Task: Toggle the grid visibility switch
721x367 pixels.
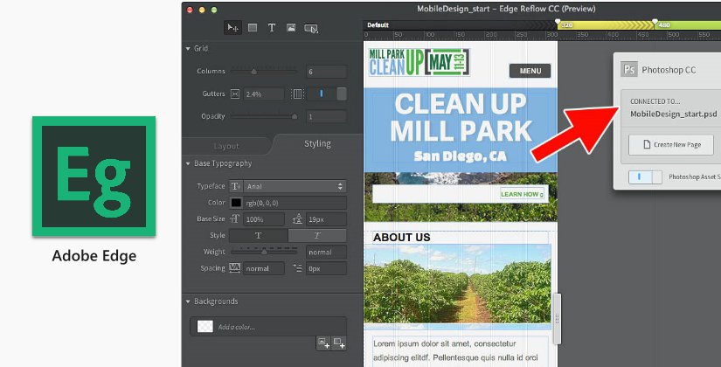Action: 321,93
